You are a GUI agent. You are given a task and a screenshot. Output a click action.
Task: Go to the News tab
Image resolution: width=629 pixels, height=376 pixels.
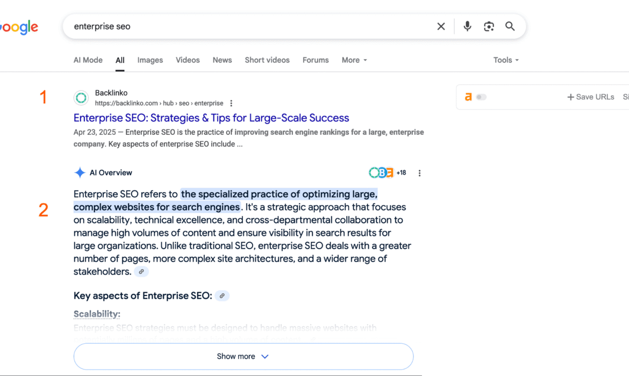[222, 60]
